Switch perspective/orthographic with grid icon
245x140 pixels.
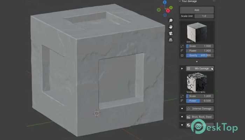coord(171,40)
